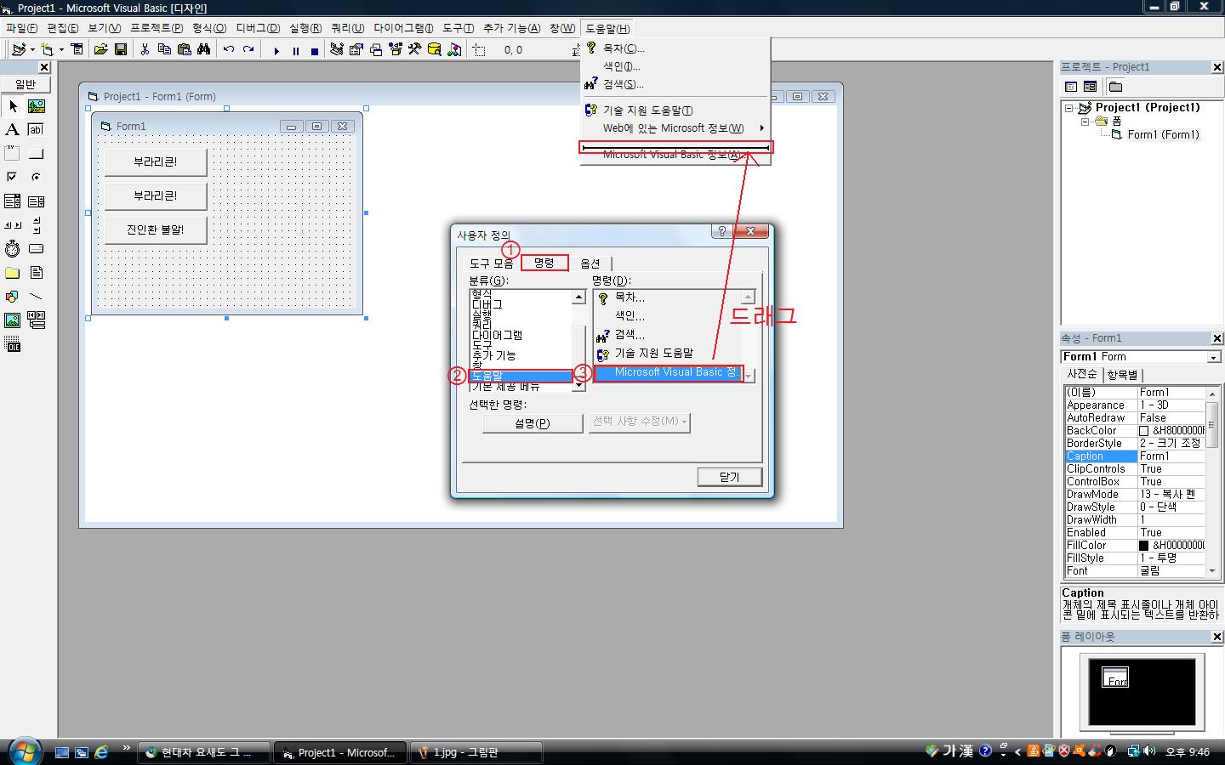
Task: Click the 설명 button in the dialog
Action: 532,422
